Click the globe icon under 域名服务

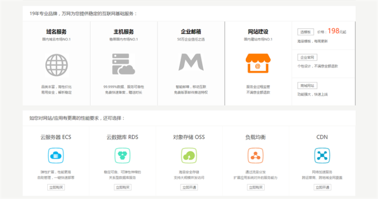point(57,65)
